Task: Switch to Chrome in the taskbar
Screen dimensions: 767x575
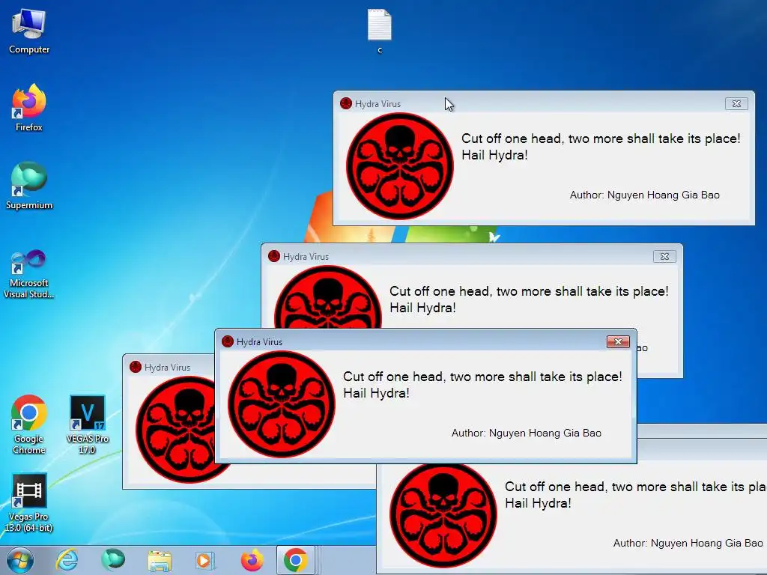Action: (295, 560)
